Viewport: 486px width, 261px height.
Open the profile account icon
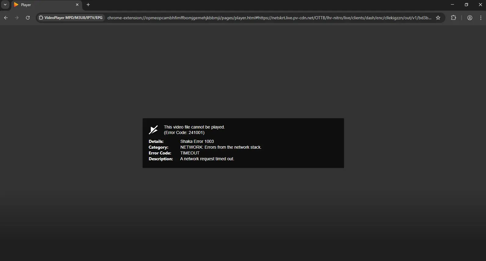tap(470, 18)
